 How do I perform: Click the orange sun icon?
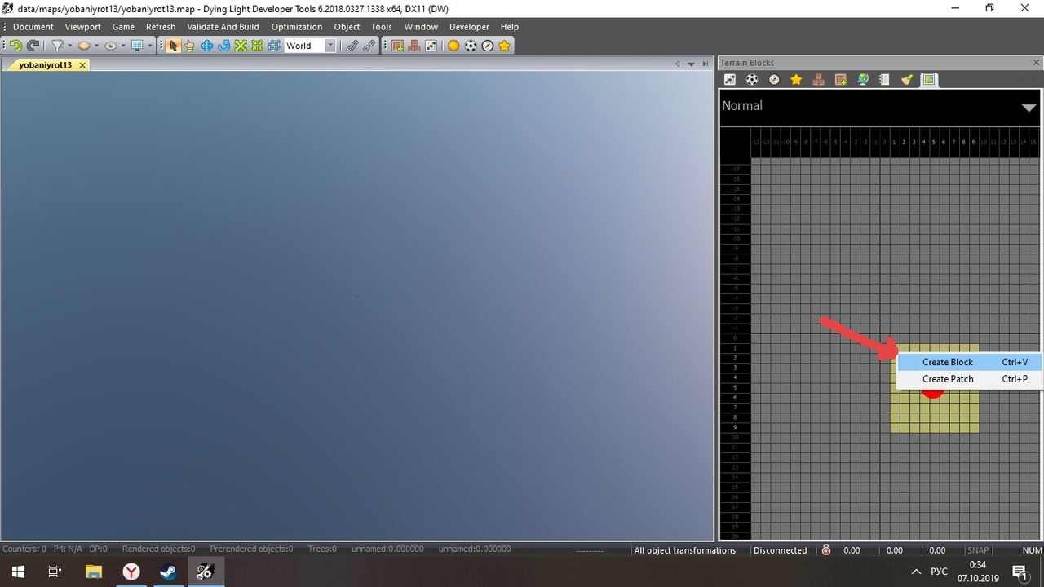(453, 46)
